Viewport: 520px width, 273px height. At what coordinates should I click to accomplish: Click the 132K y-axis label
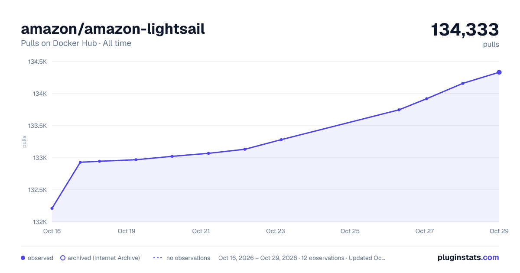[x=40, y=222]
